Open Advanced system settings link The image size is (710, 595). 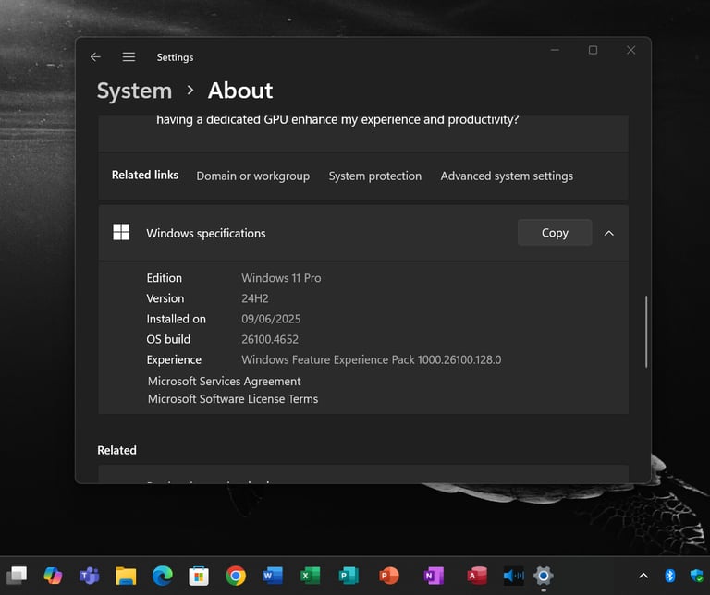(x=506, y=176)
